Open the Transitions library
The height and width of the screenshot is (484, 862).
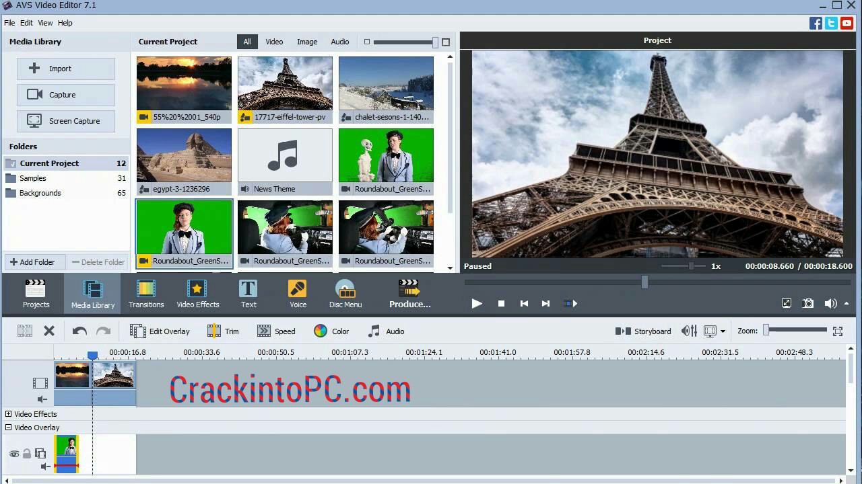pos(146,294)
